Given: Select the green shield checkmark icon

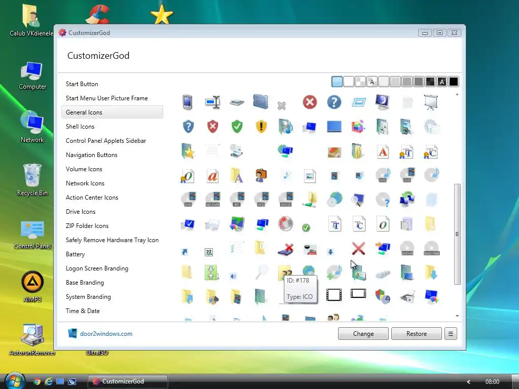Looking at the screenshot, I should coord(237,126).
